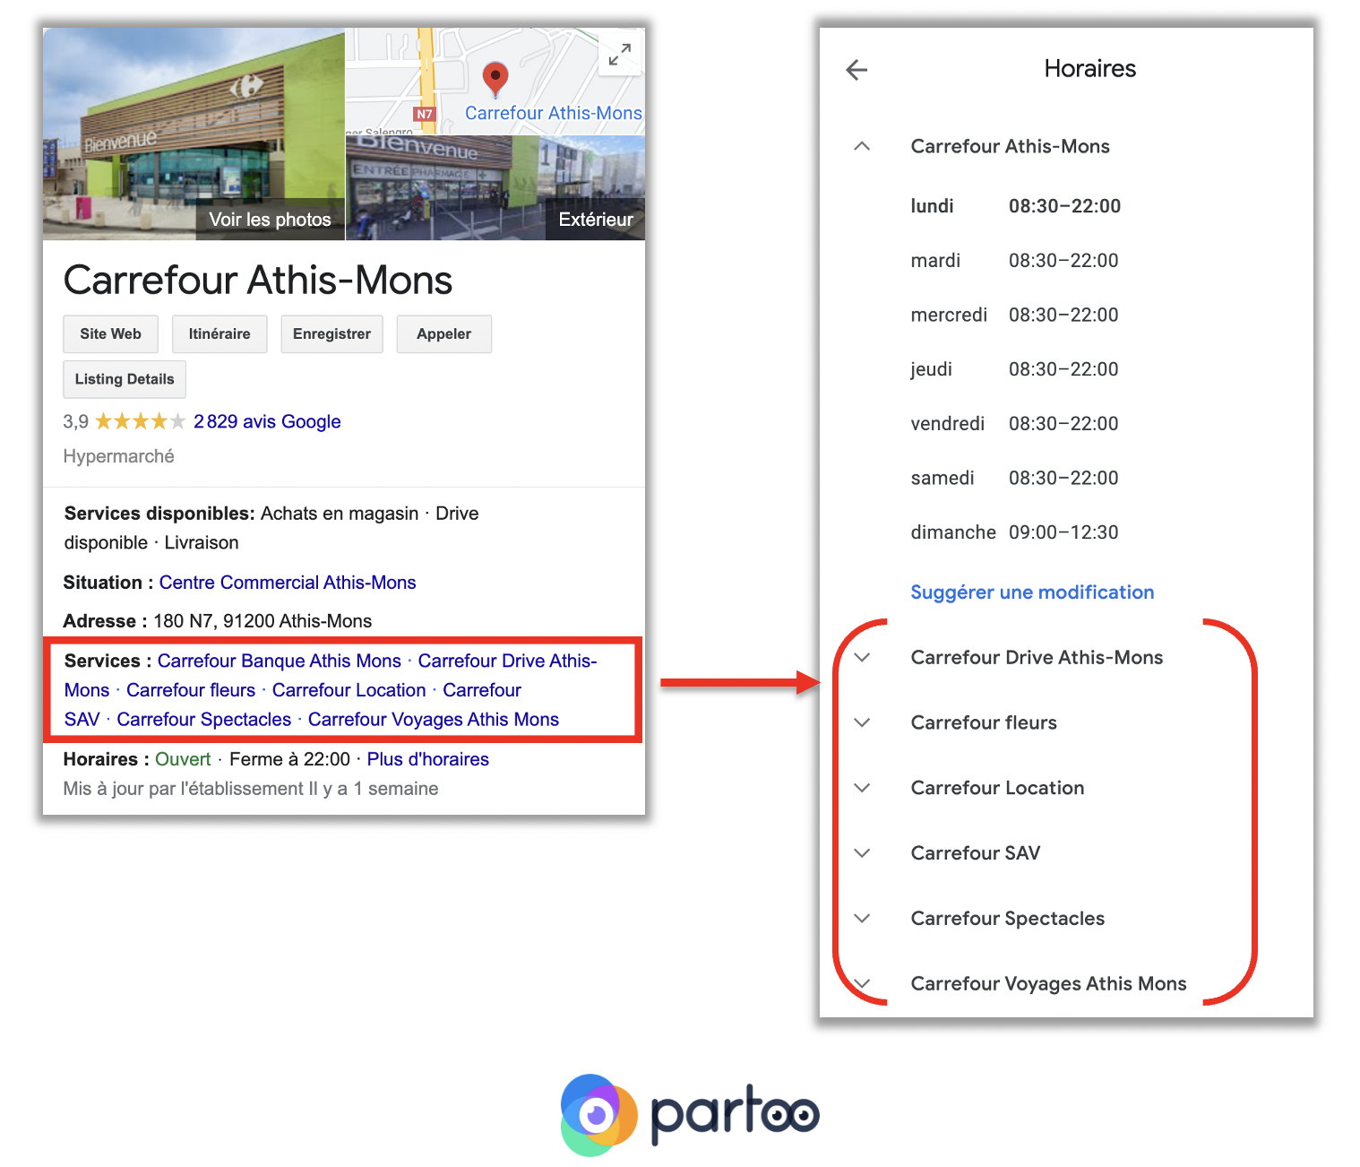Open the Site Web button
Image resolution: width=1360 pixels, height=1167 pixels.
point(110,333)
